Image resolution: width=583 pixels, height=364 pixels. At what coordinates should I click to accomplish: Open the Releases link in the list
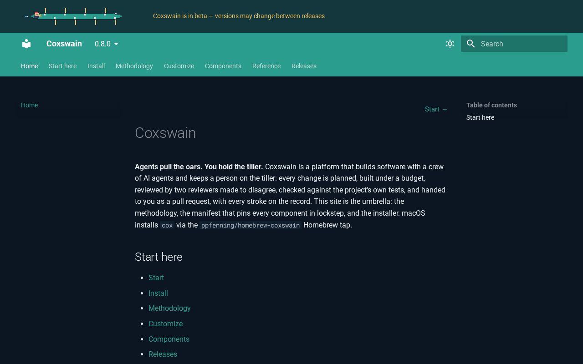tap(163, 354)
